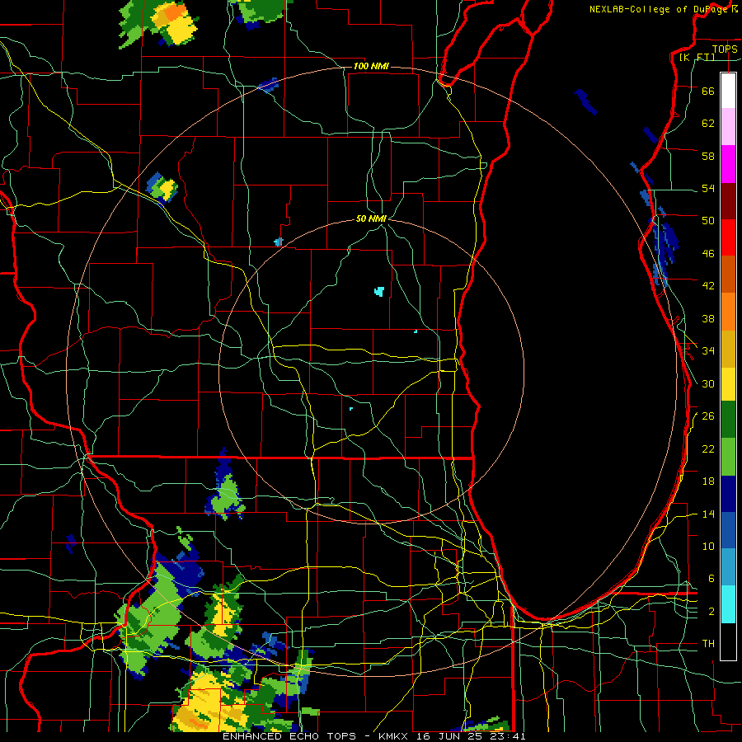Click the "6" legend value
Screen dimensions: 742x742
point(711,579)
